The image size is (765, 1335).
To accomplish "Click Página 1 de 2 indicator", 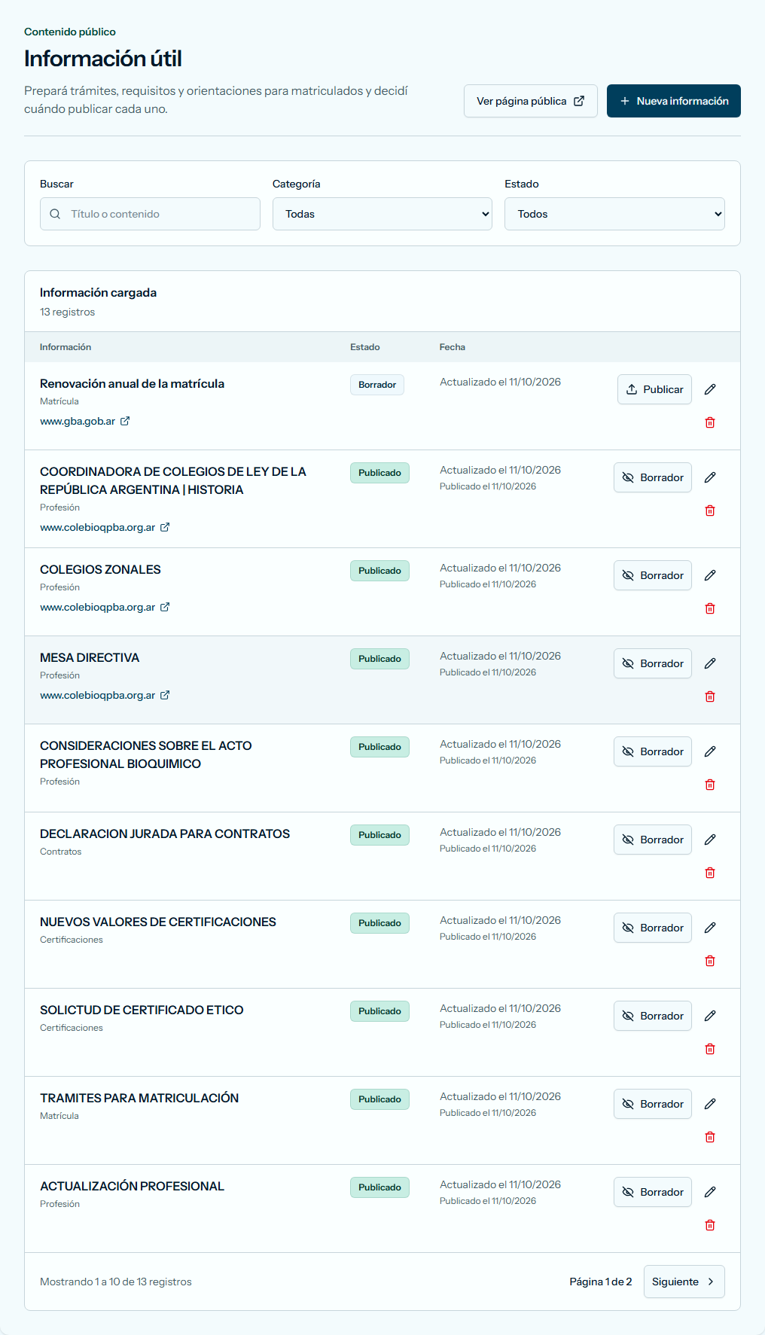I will (x=601, y=1282).
